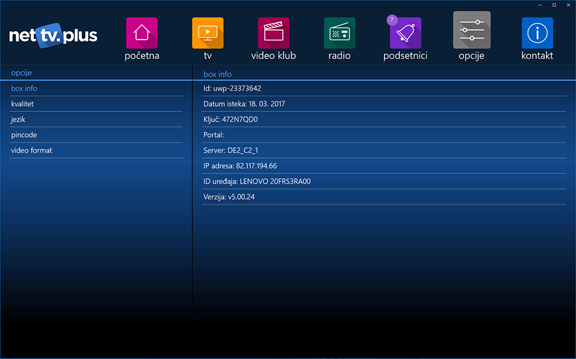Click the ID uređaja: LENOVO 20FRS3RA00 row
Viewport: 576px width, 359px height.
(384, 181)
